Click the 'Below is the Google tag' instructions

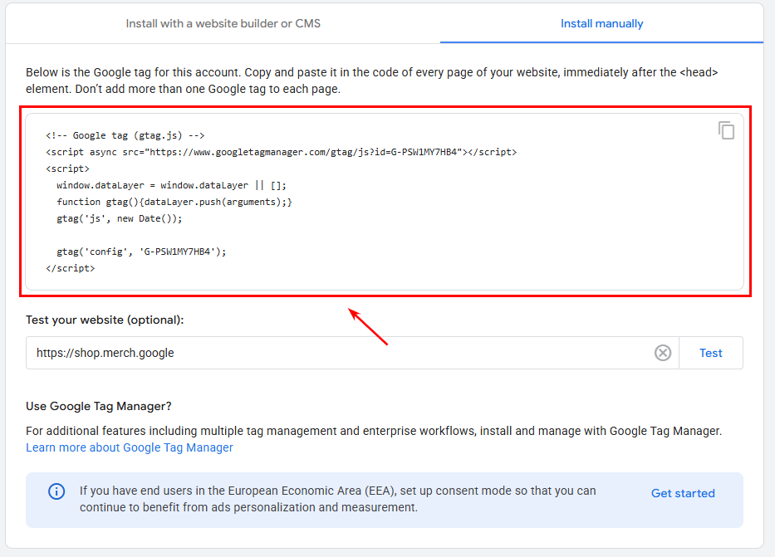coord(371,81)
